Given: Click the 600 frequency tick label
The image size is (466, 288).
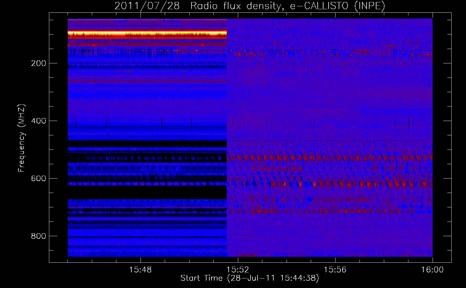Looking at the screenshot, I should click(x=39, y=179).
